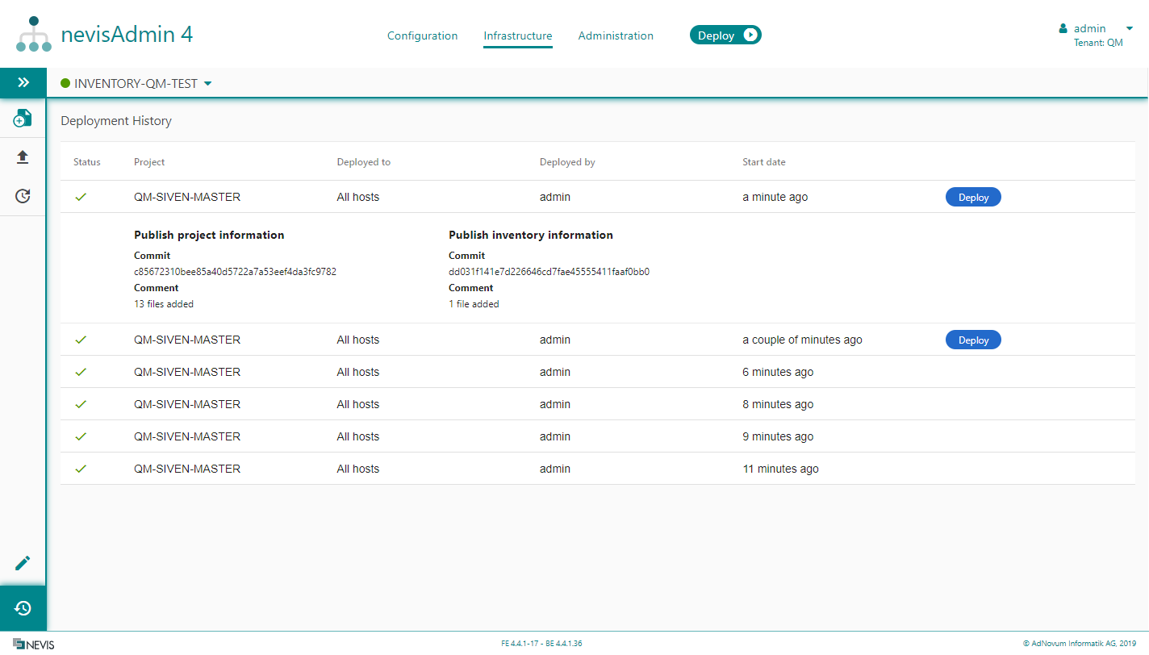Click the Deploy button in the header

tap(725, 35)
